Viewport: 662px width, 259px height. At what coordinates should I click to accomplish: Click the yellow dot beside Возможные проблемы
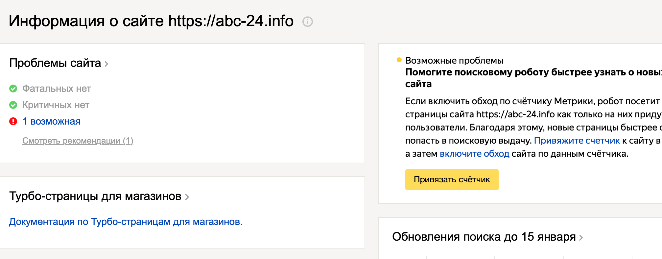(399, 60)
